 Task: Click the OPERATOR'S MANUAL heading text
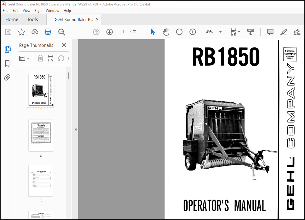pos(225,205)
